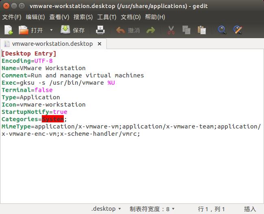Copy selection with the copy icon
This screenshot has width=264, height=214.
(x=186, y=30)
